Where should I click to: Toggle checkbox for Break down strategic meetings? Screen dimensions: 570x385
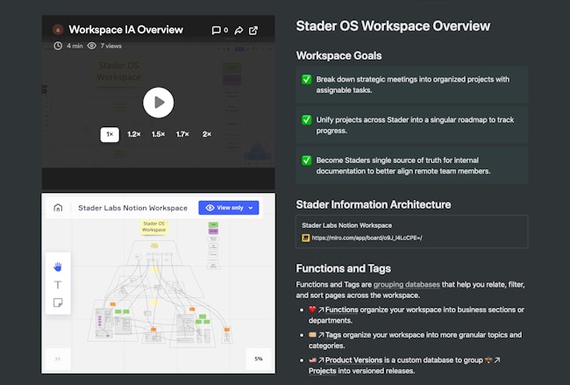306,79
